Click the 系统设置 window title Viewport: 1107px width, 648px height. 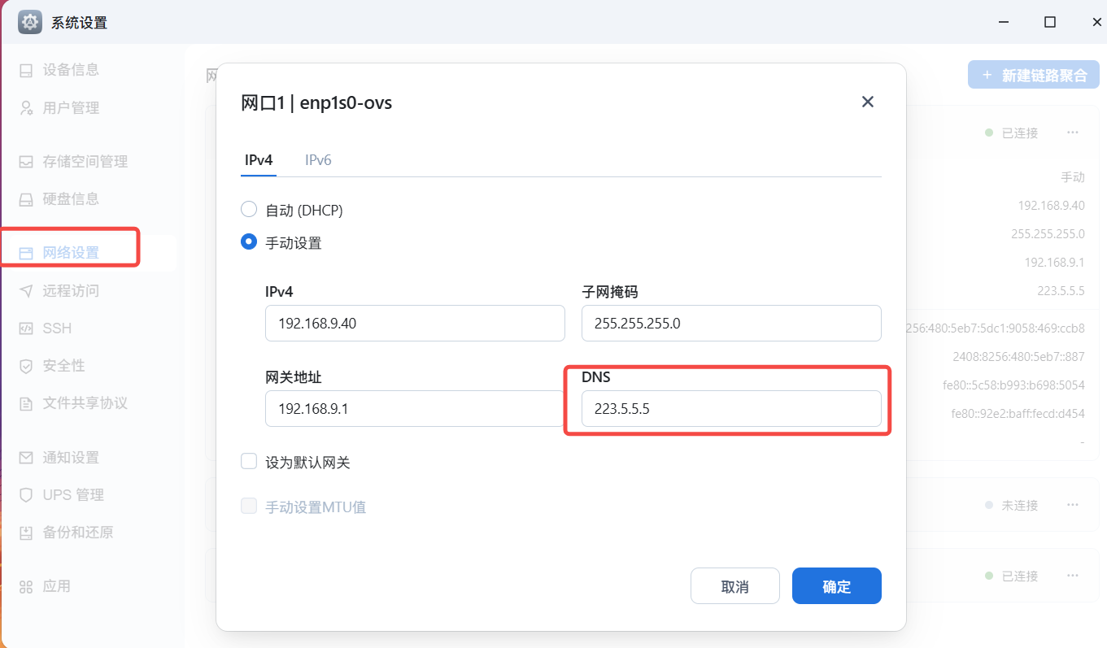click(79, 23)
